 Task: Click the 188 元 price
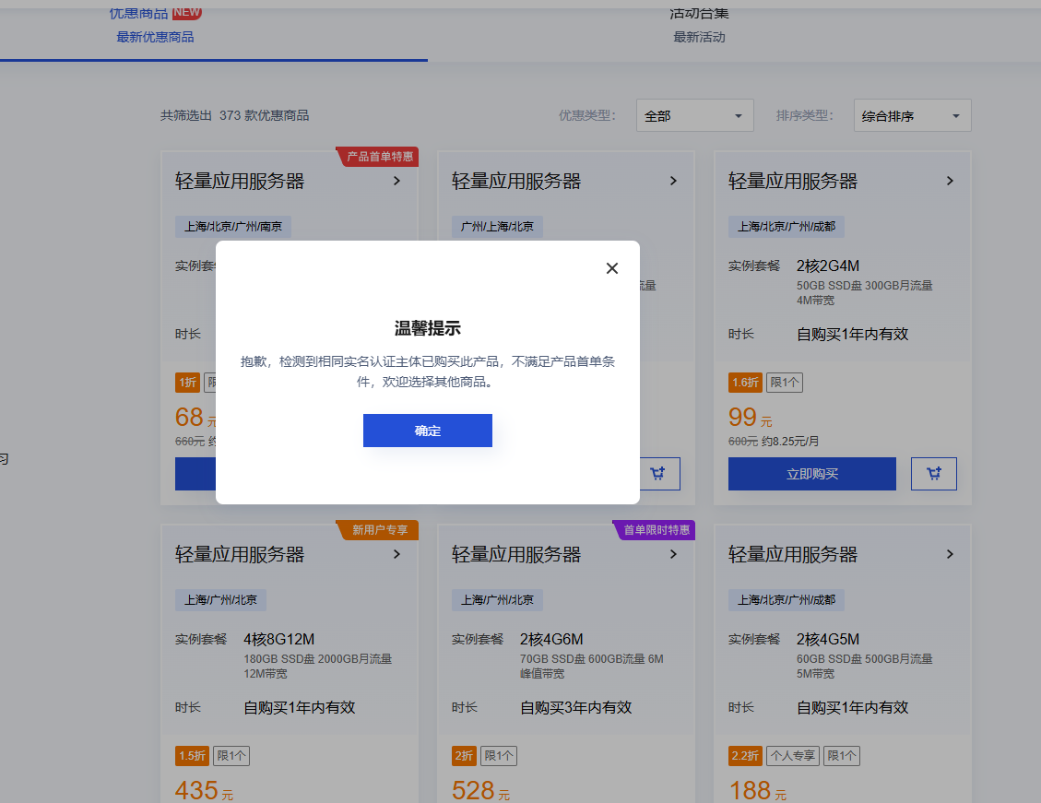758,790
